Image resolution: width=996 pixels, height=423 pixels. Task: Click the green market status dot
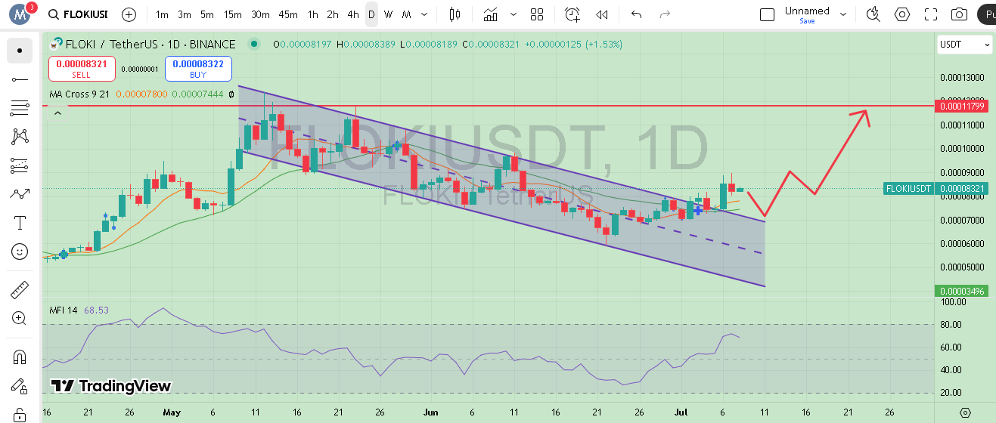(x=253, y=45)
